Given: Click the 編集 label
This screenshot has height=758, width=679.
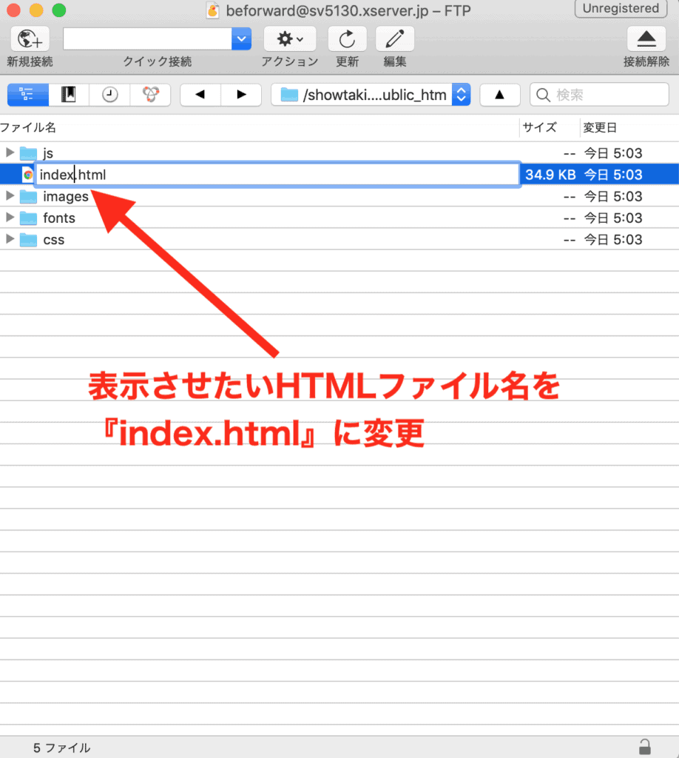Looking at the screenshot, I should [x=394, y=61].
